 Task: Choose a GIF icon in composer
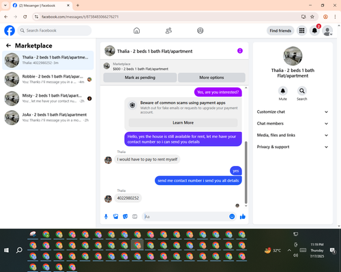pyautogui.click(x=135, y=217)
